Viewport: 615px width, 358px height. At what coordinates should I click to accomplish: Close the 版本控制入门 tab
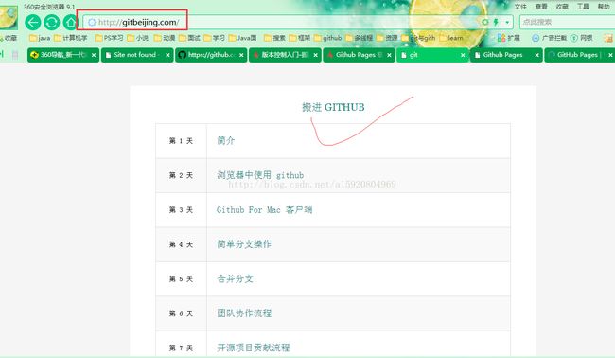[x=315, y=55]
